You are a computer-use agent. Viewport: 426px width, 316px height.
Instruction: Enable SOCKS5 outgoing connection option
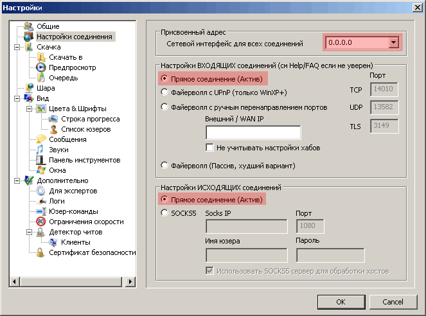point(164,213)
